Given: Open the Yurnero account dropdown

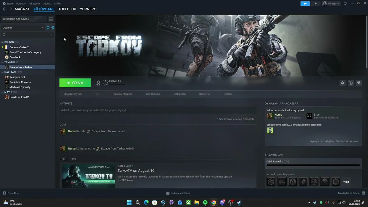Looking at the screenshot, I should (331, 3).
